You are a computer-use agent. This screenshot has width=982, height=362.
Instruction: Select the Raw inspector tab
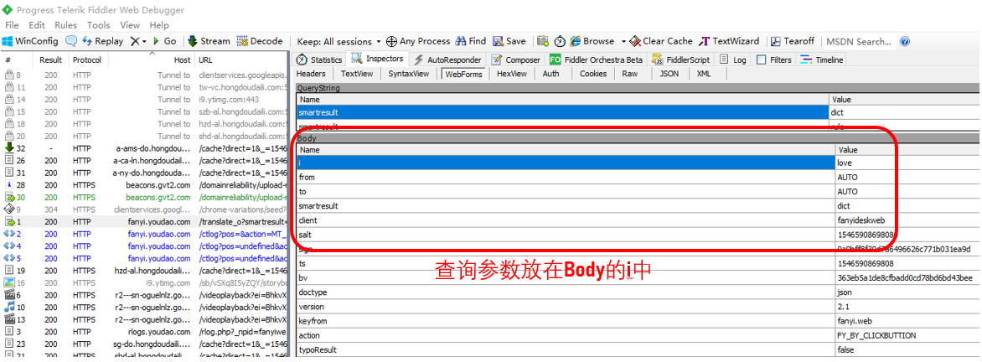[x=629, y=73]
